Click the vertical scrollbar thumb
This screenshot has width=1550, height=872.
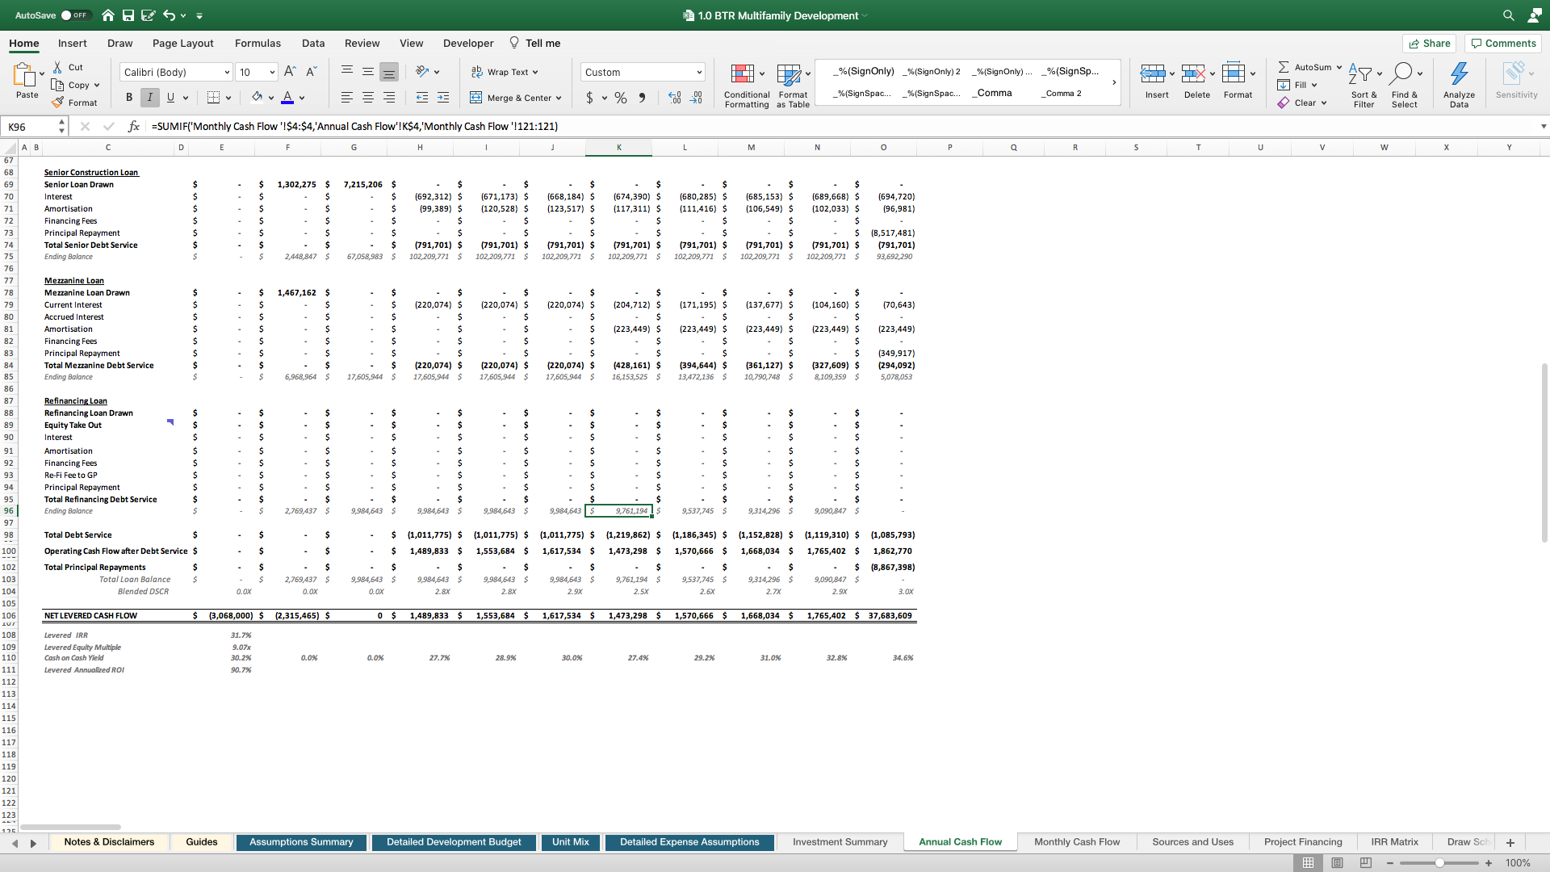(1544, 452)
